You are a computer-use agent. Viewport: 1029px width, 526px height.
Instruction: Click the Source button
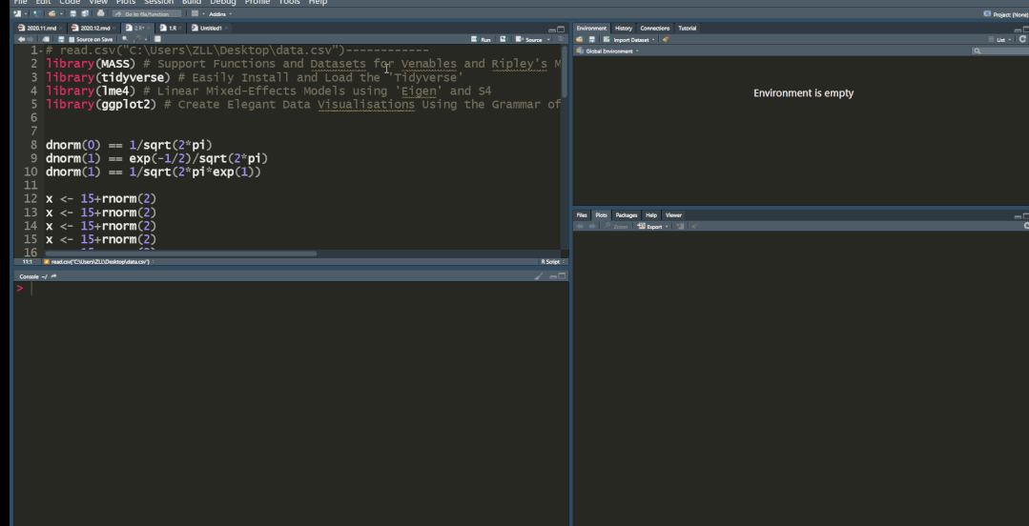529,39
